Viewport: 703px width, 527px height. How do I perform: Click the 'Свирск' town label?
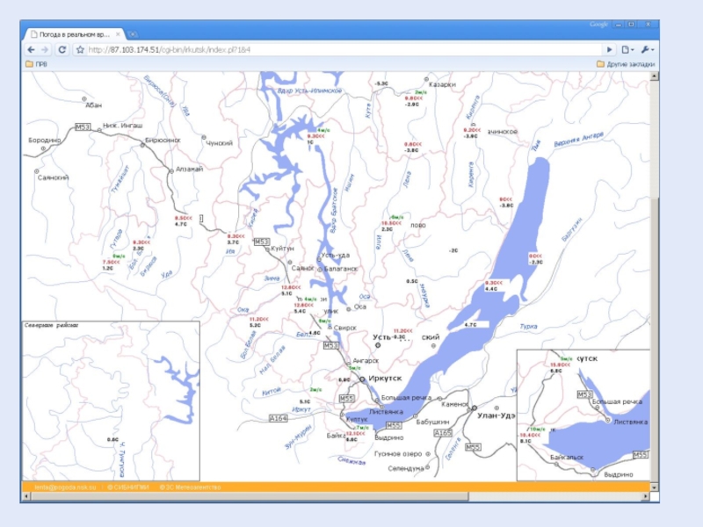click(x=344, y=328)
